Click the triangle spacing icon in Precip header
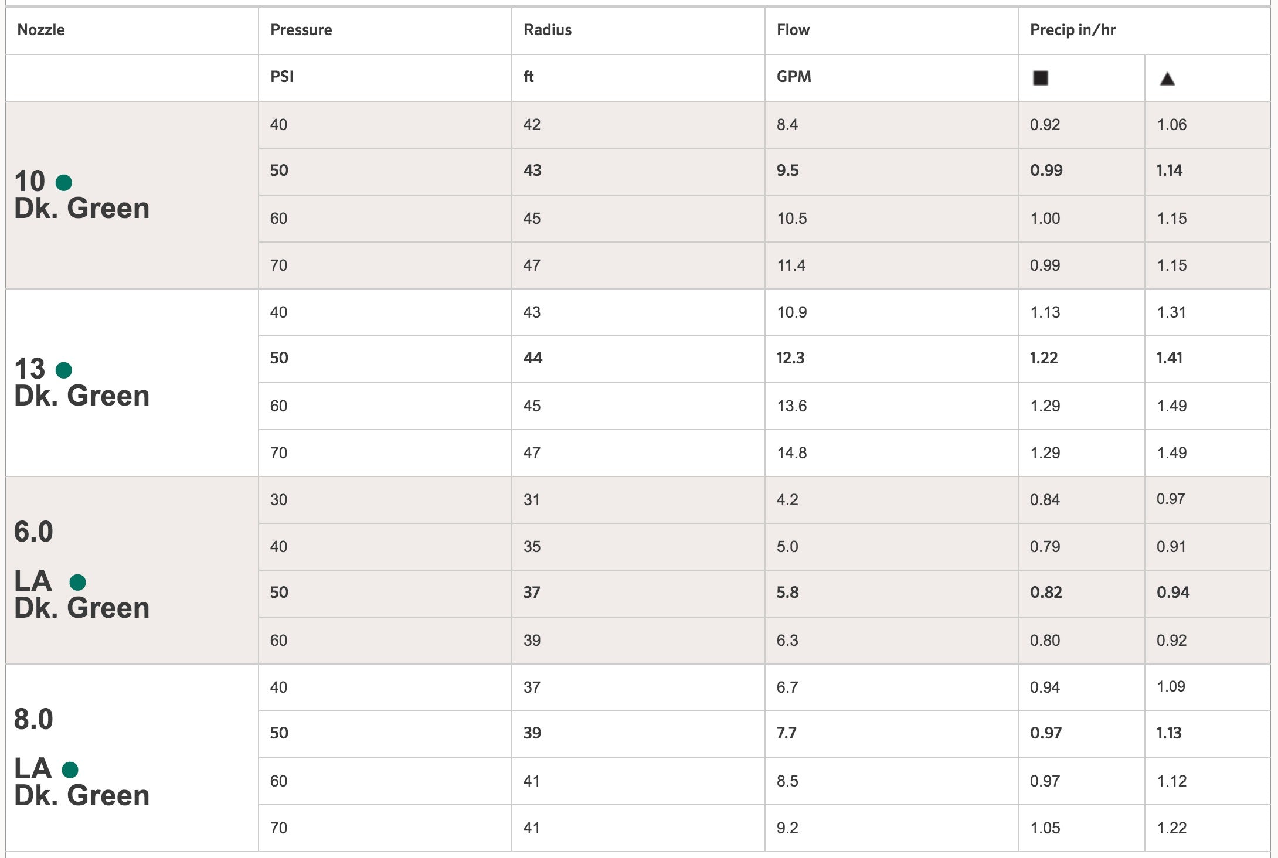This screenshot has width=1278, height=858. pyautogui.click(x=1167, y=79)
